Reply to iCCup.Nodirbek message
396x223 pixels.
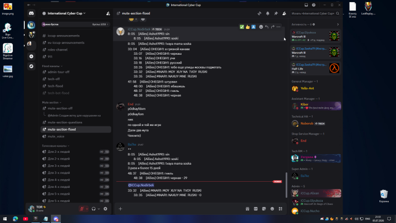(267, 27)
